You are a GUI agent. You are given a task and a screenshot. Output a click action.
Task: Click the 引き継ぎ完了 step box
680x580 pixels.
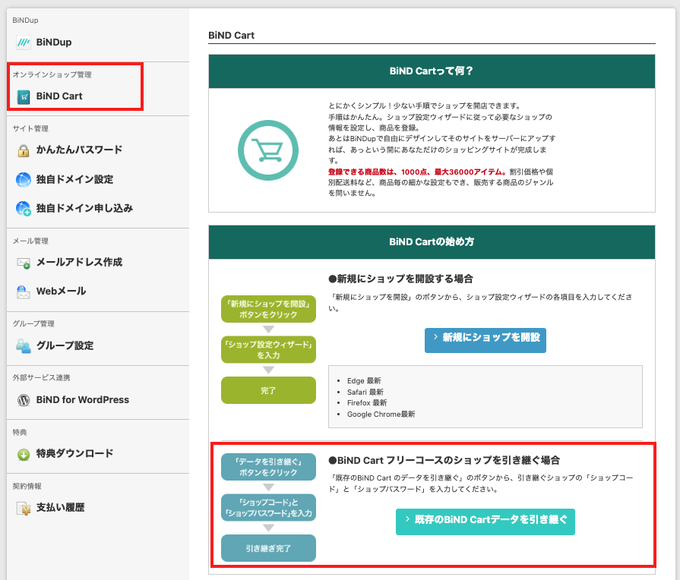pyautogui.click(x=268, y=548)
